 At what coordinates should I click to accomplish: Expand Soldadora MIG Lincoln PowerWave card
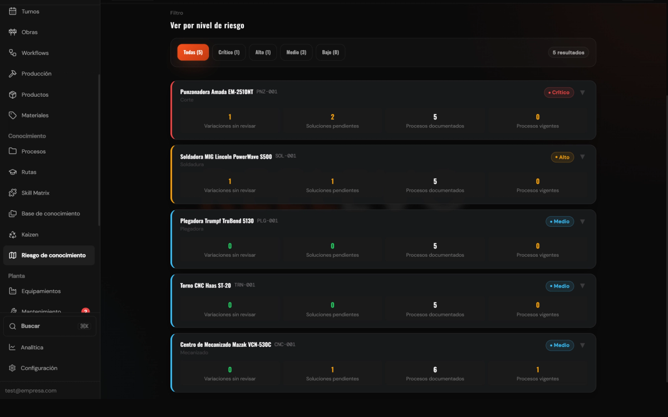click(x=582, y=157)
